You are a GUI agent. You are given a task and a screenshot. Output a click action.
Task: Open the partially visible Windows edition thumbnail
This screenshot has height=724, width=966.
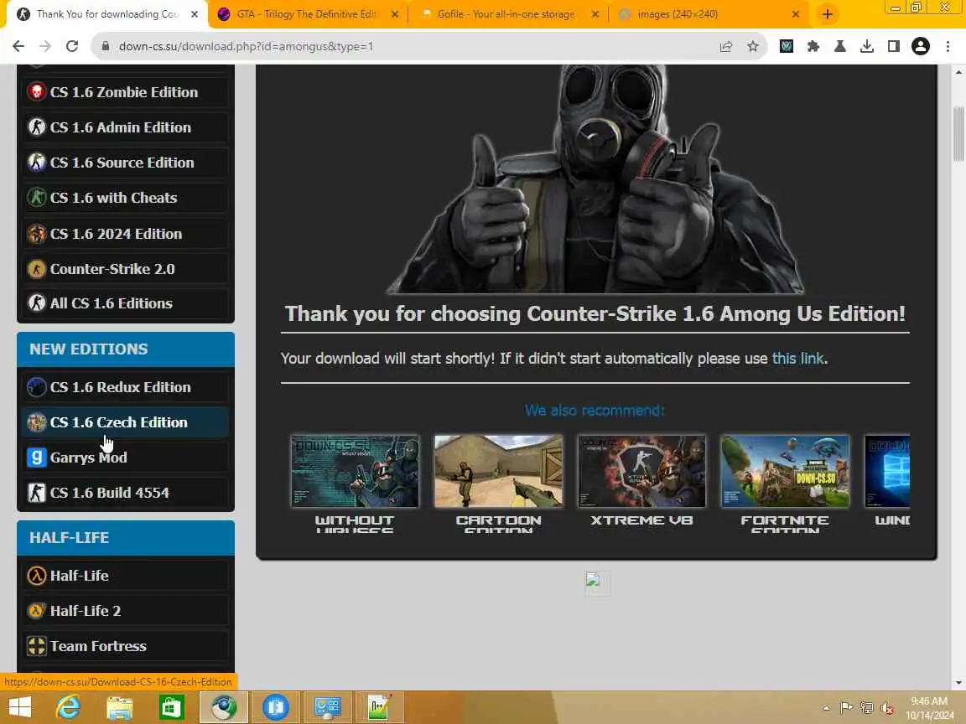[x=887, y=472]
